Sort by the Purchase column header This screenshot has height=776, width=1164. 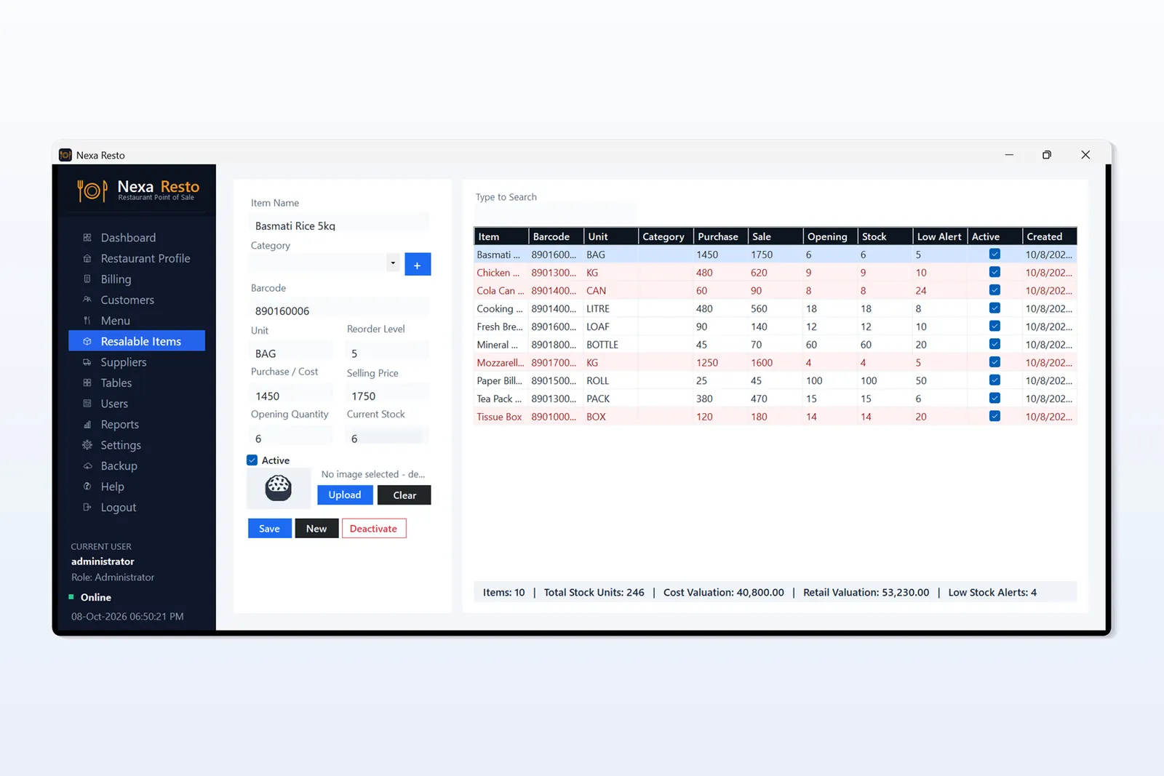[x=720, y=236]
